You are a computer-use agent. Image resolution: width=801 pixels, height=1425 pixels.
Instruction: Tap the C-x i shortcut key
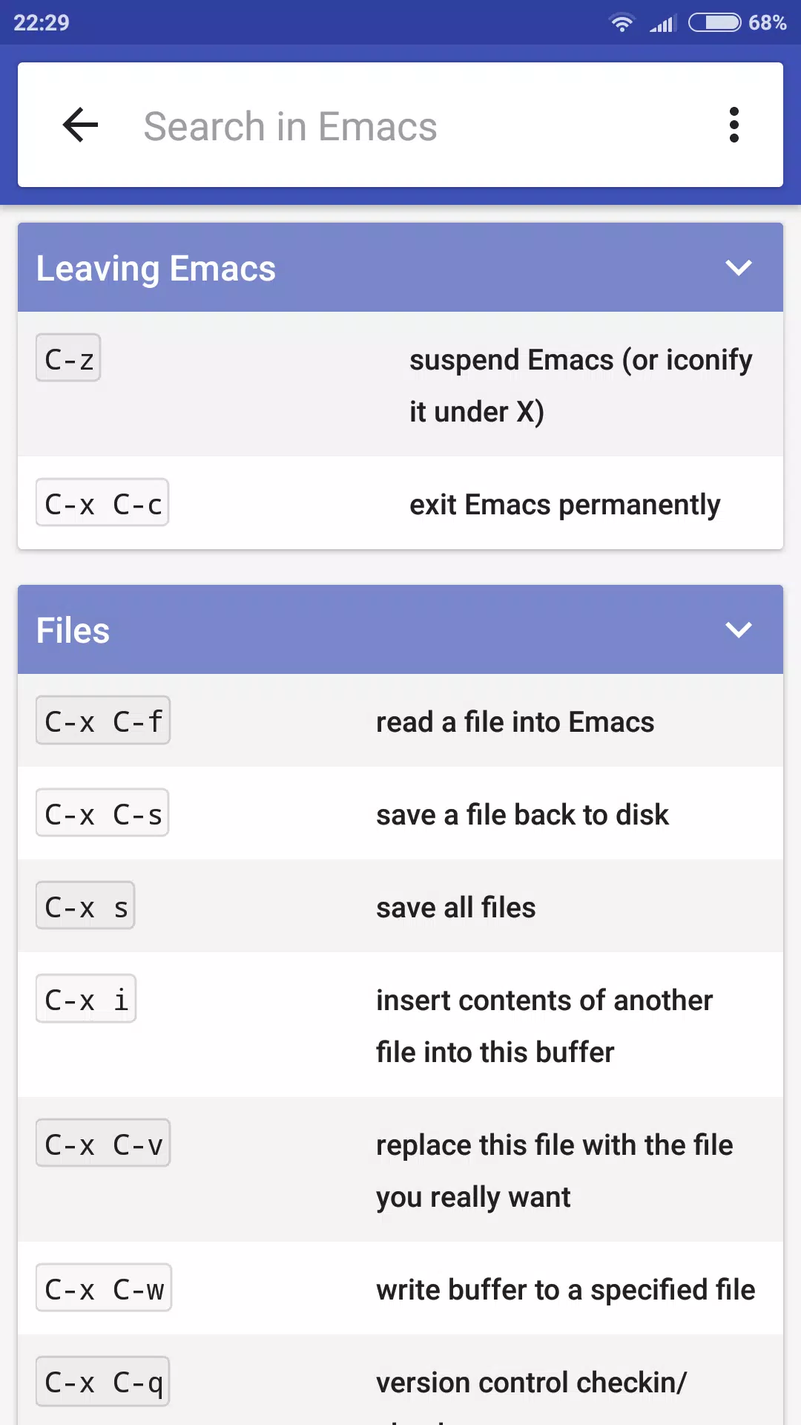point(86,998)
